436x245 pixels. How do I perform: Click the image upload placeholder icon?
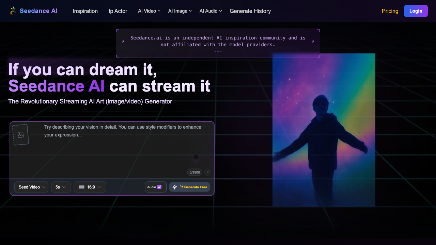20,135
